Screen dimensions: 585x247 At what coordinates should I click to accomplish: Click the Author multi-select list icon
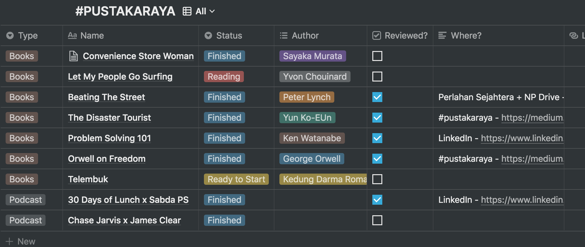tap(284, 35)
